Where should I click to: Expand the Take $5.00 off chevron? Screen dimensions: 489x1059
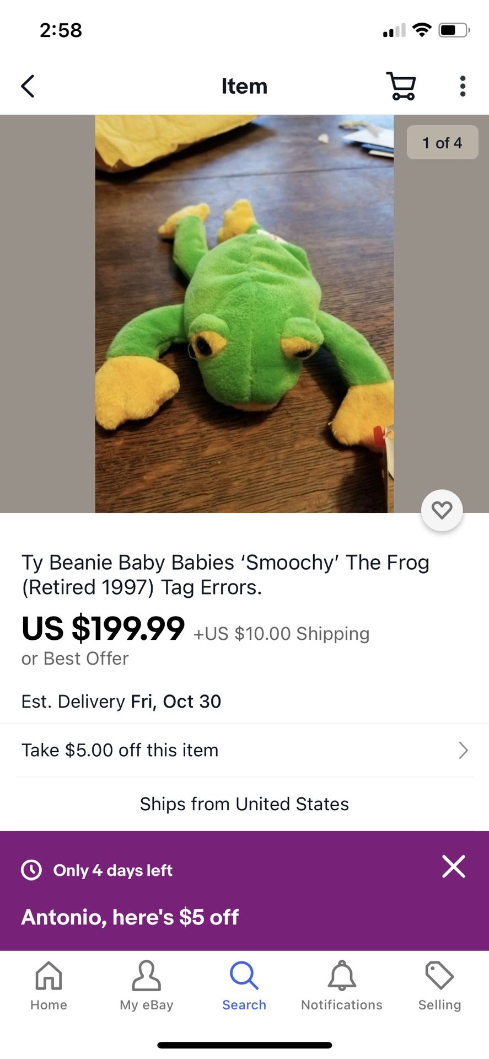point(463,750)
